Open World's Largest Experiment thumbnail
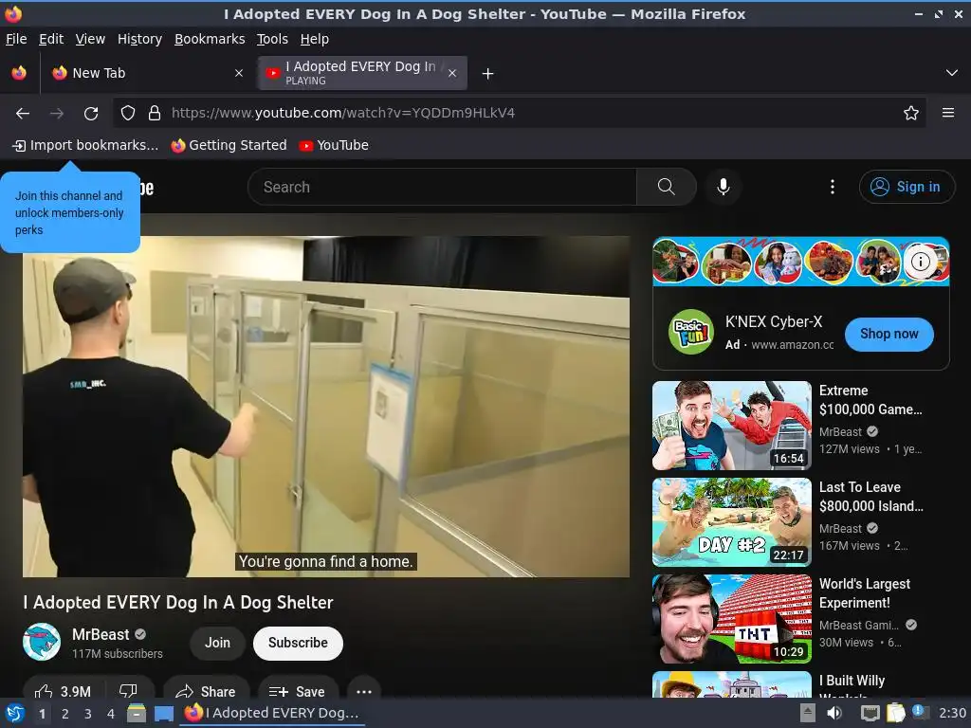Screen dimensions: 971x728 pyautogui.click(x=732, y=619)
